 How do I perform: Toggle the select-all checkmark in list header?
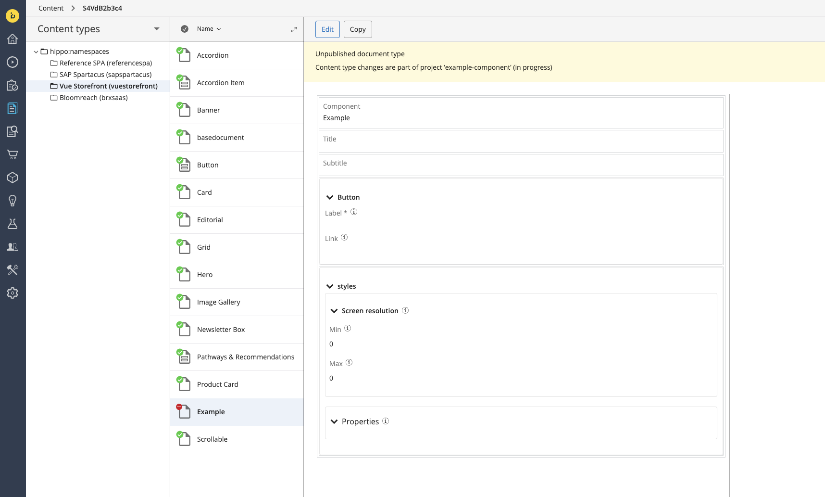click(185, 29)
